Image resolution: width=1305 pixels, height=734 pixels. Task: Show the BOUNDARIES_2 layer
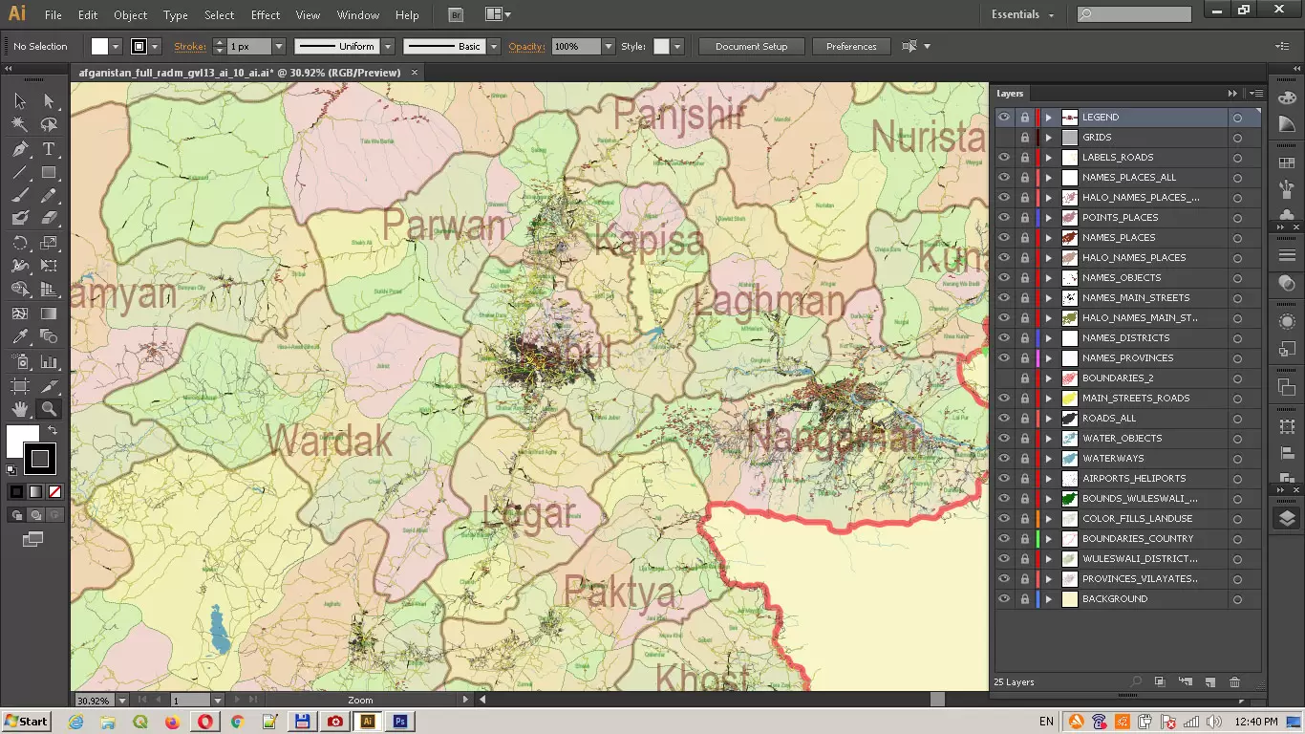[x=1004, y=378]
